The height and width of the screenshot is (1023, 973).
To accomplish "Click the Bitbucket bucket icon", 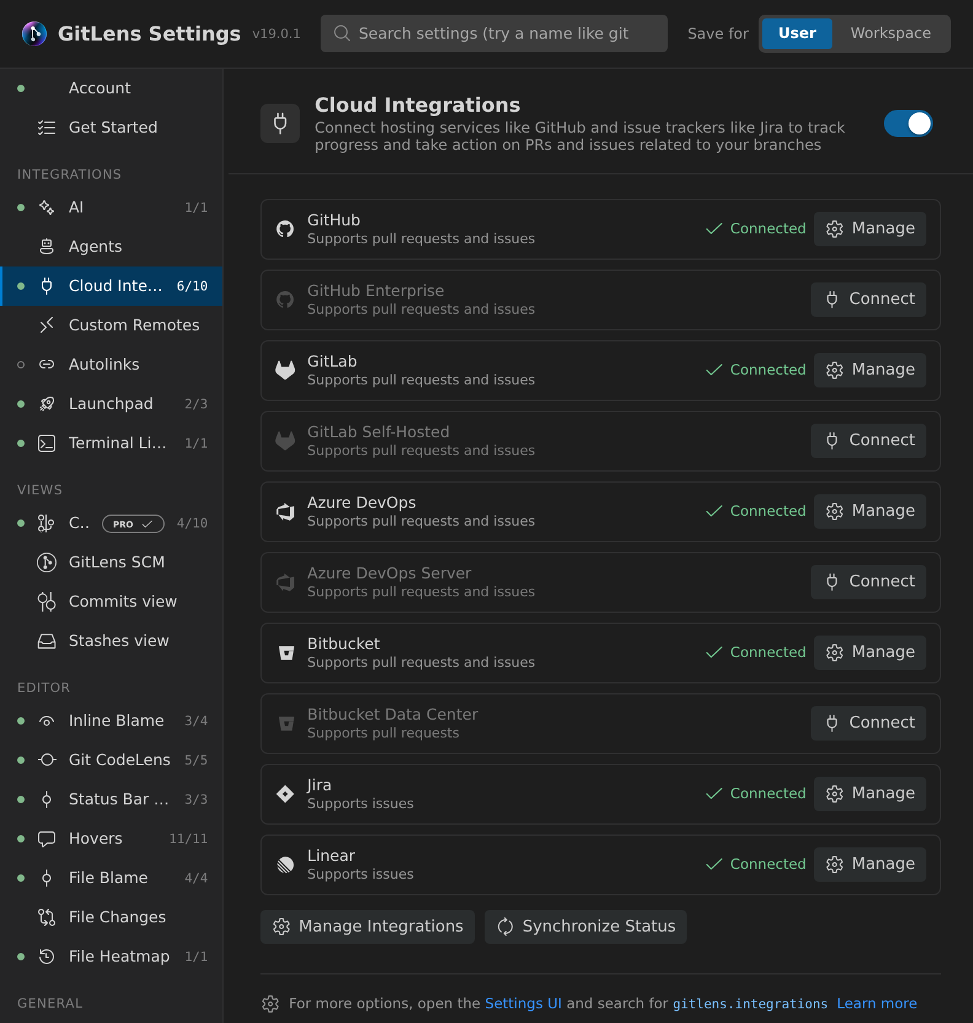I will pos(286,653).
